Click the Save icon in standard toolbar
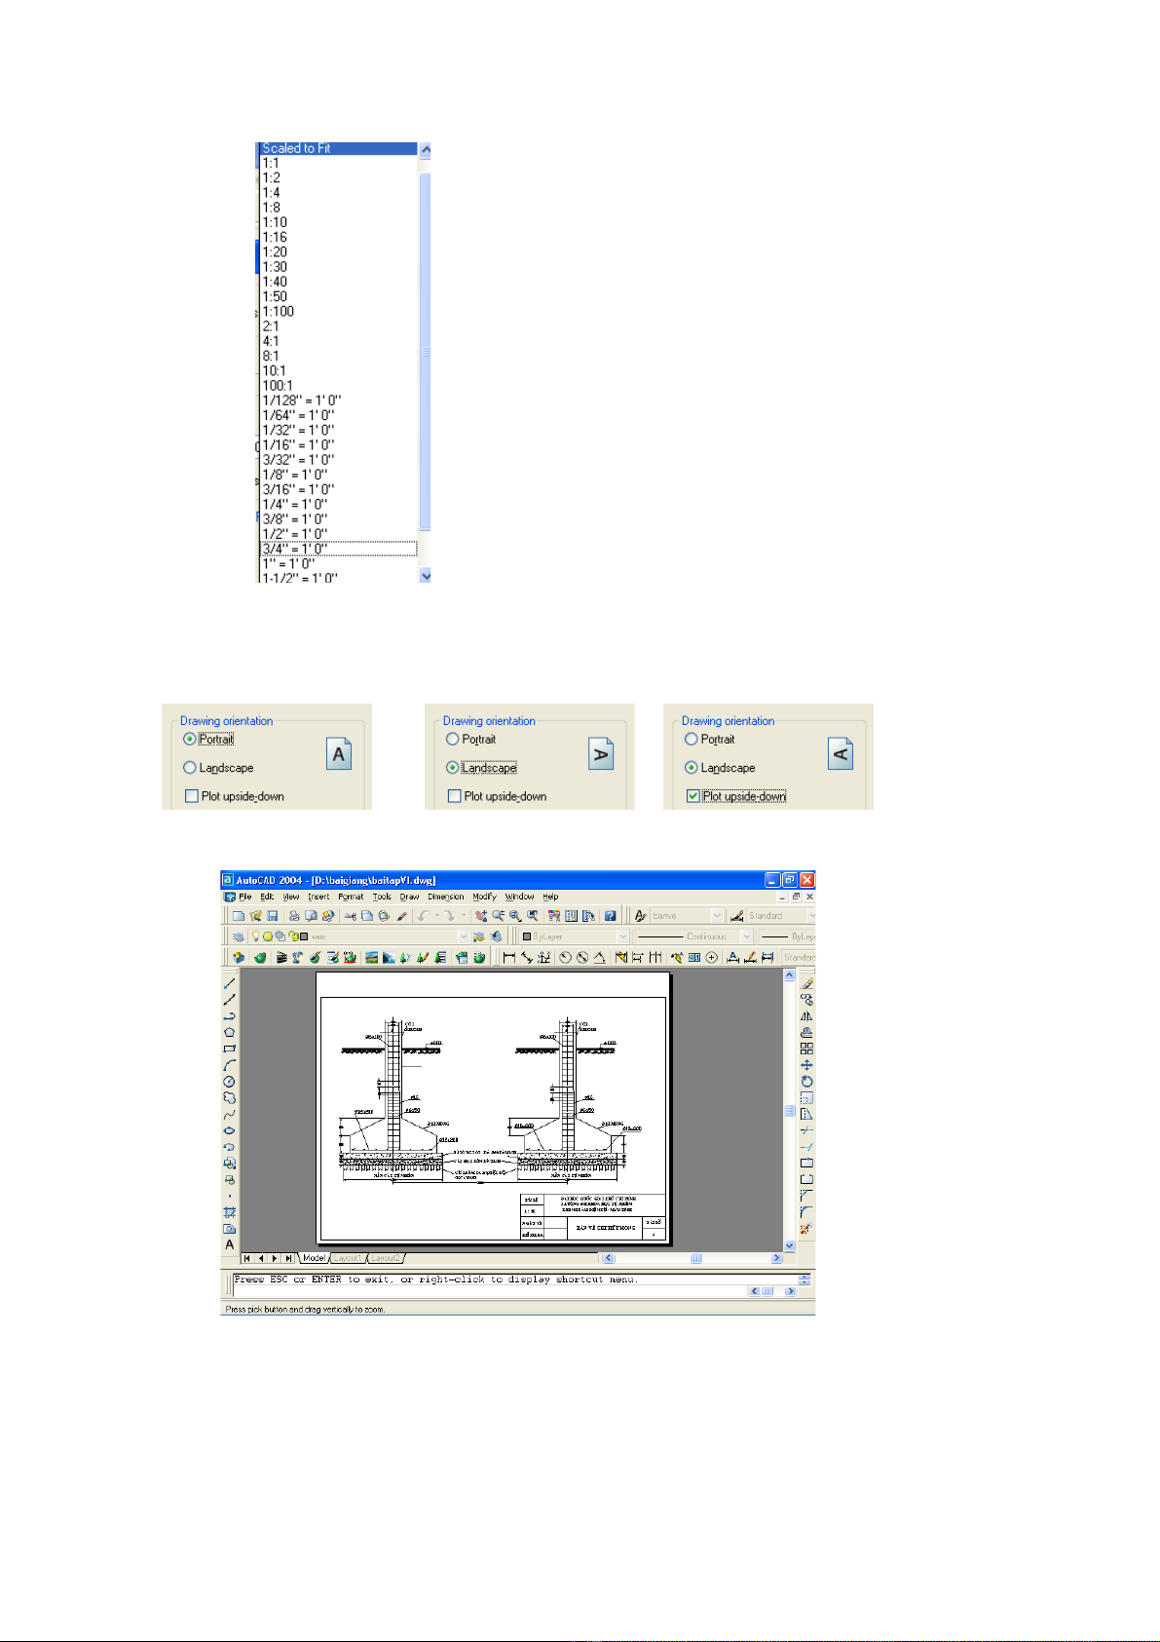Screen dimensions: 1160x1642 click(x=273, y=916)
